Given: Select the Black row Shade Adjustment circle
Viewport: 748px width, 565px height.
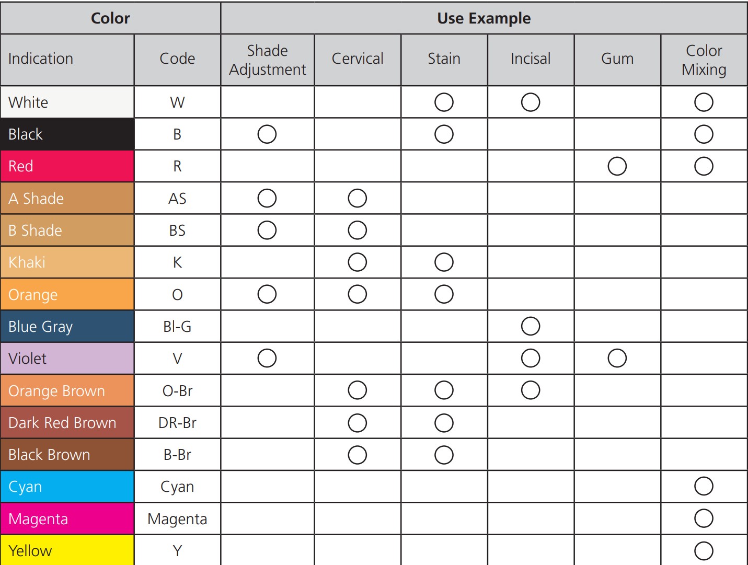Looking at the screenshot, I should 267,134.
